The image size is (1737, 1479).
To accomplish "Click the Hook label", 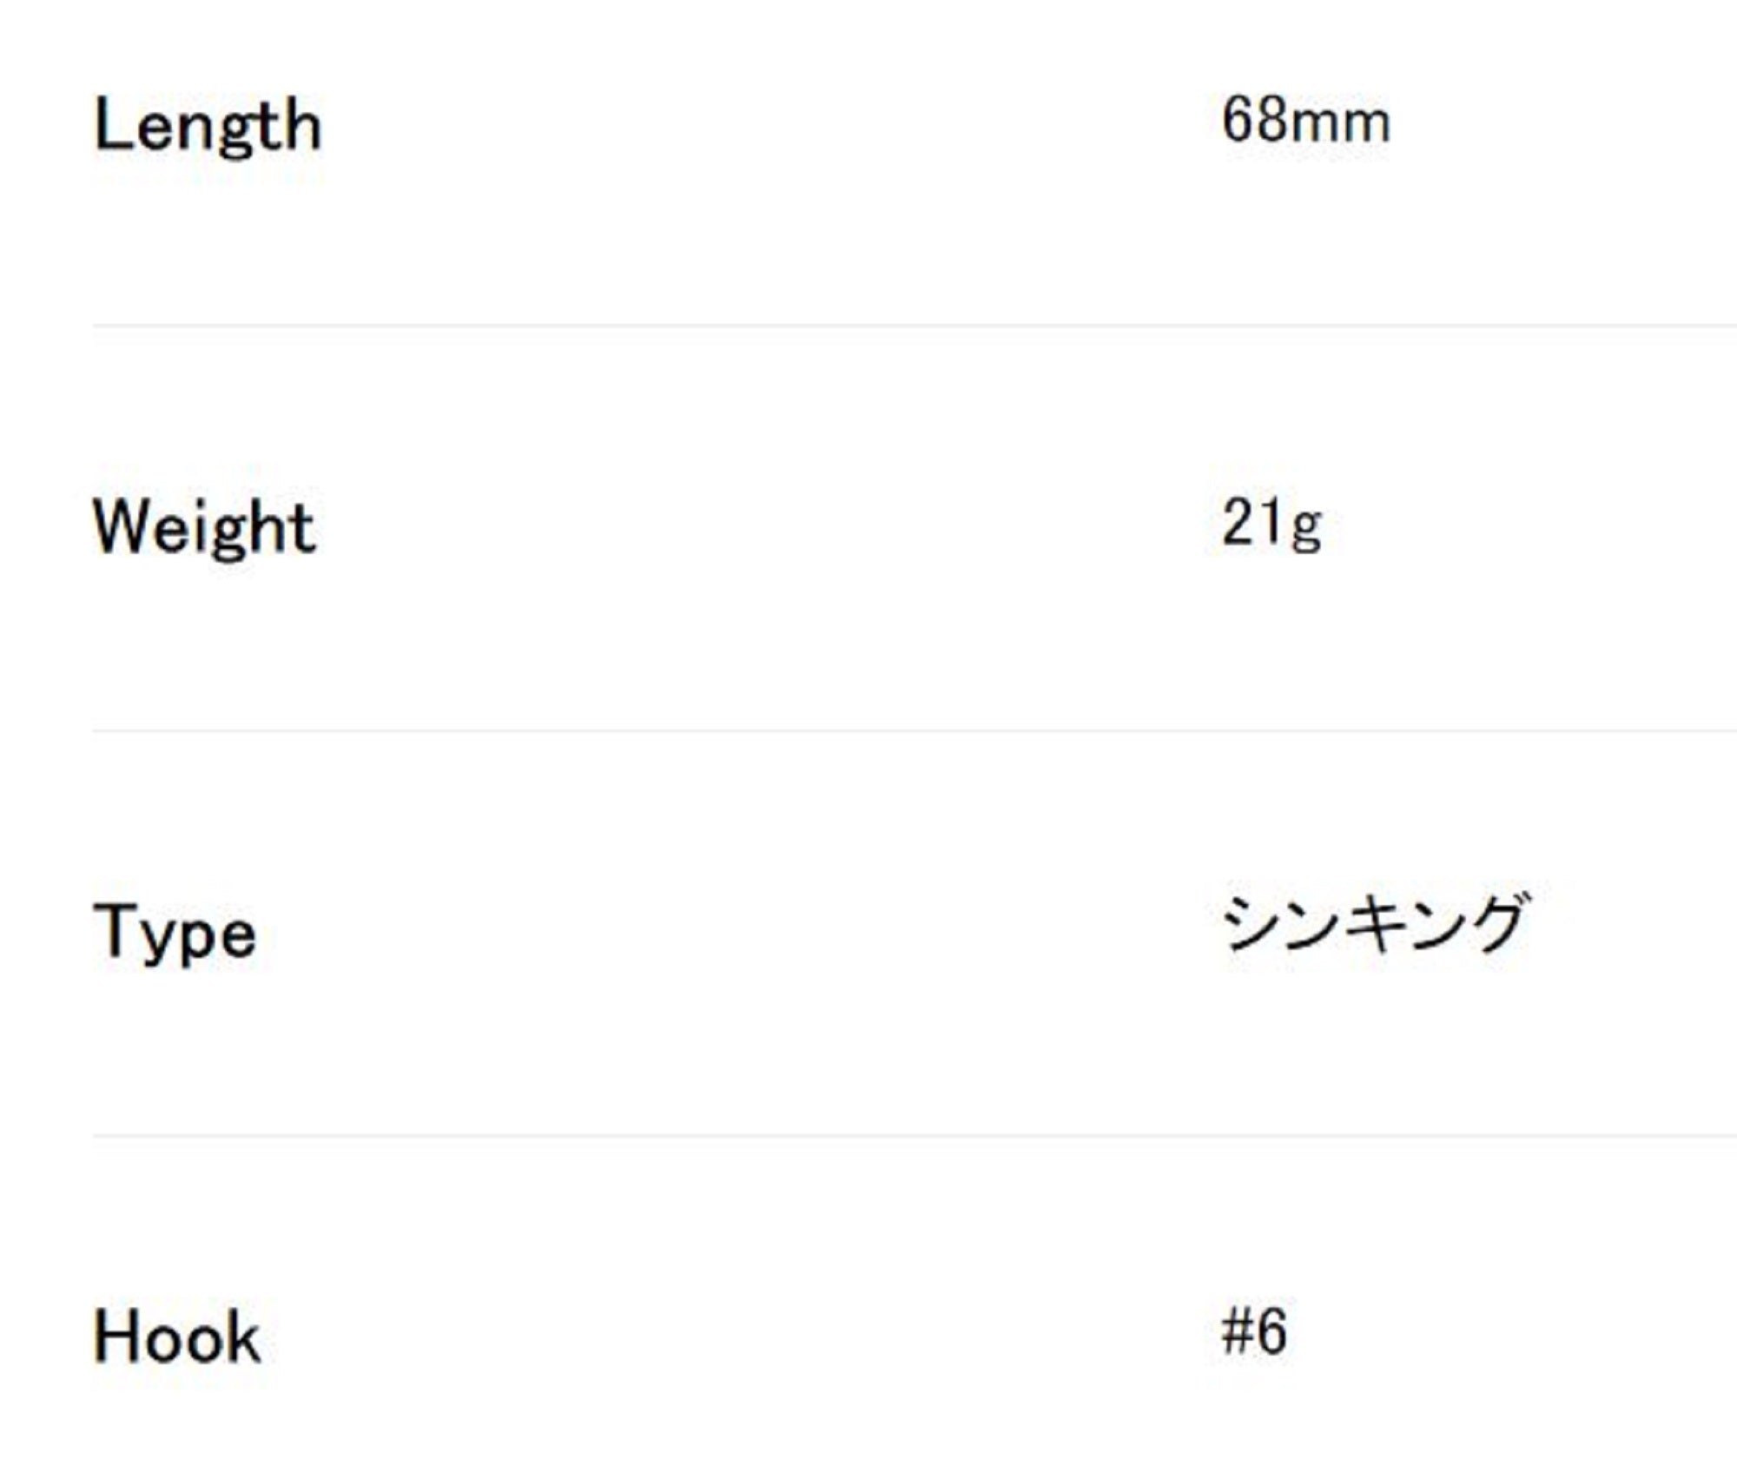I will click(176, 1337).
